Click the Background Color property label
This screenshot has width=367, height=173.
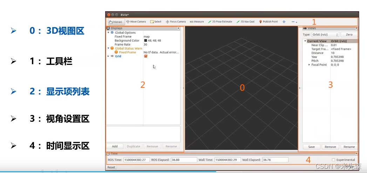(x=127, y=41)
